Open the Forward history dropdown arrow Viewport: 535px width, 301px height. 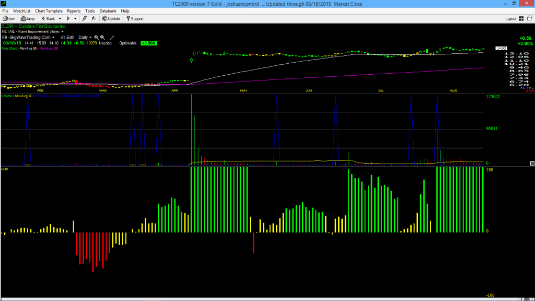(x=75, y=19)
